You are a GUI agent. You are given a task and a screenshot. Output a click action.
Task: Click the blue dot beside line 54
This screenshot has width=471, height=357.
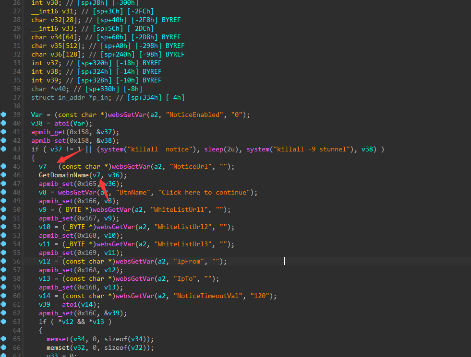(3, 244)
